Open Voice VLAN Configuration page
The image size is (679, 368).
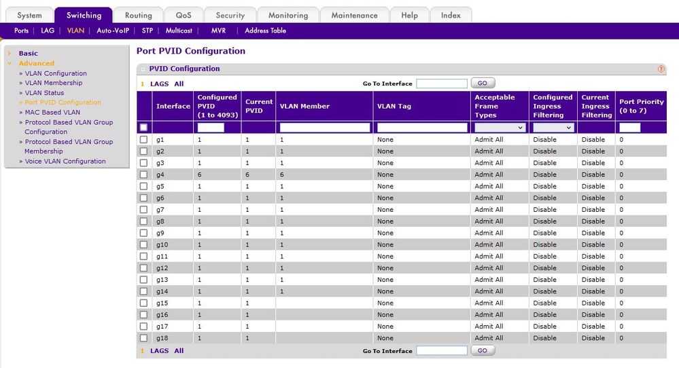pos(65,161)
